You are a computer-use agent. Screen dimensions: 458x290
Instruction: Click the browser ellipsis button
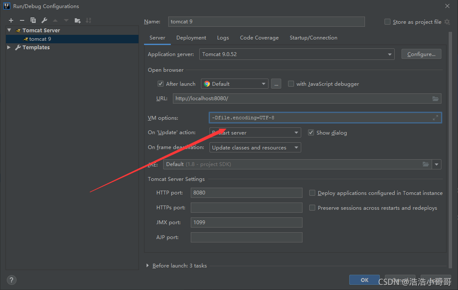(276, 84)
